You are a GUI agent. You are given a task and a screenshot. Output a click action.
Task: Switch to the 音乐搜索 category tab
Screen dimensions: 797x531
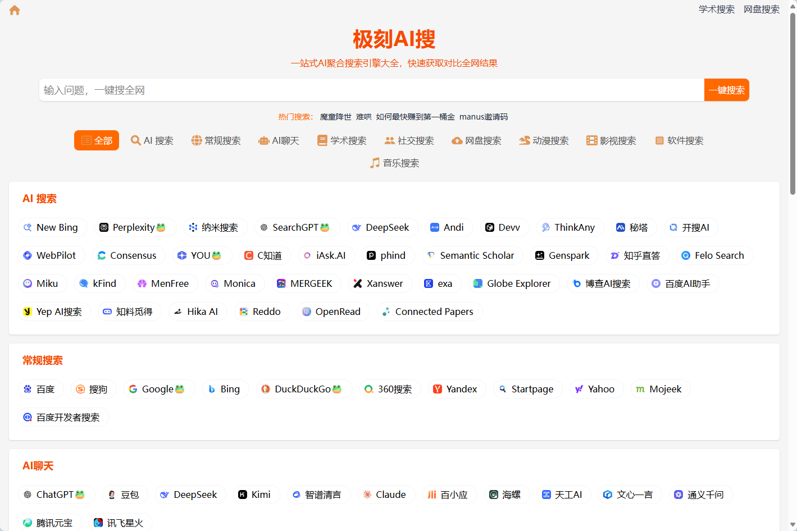[x=394, y=163]
